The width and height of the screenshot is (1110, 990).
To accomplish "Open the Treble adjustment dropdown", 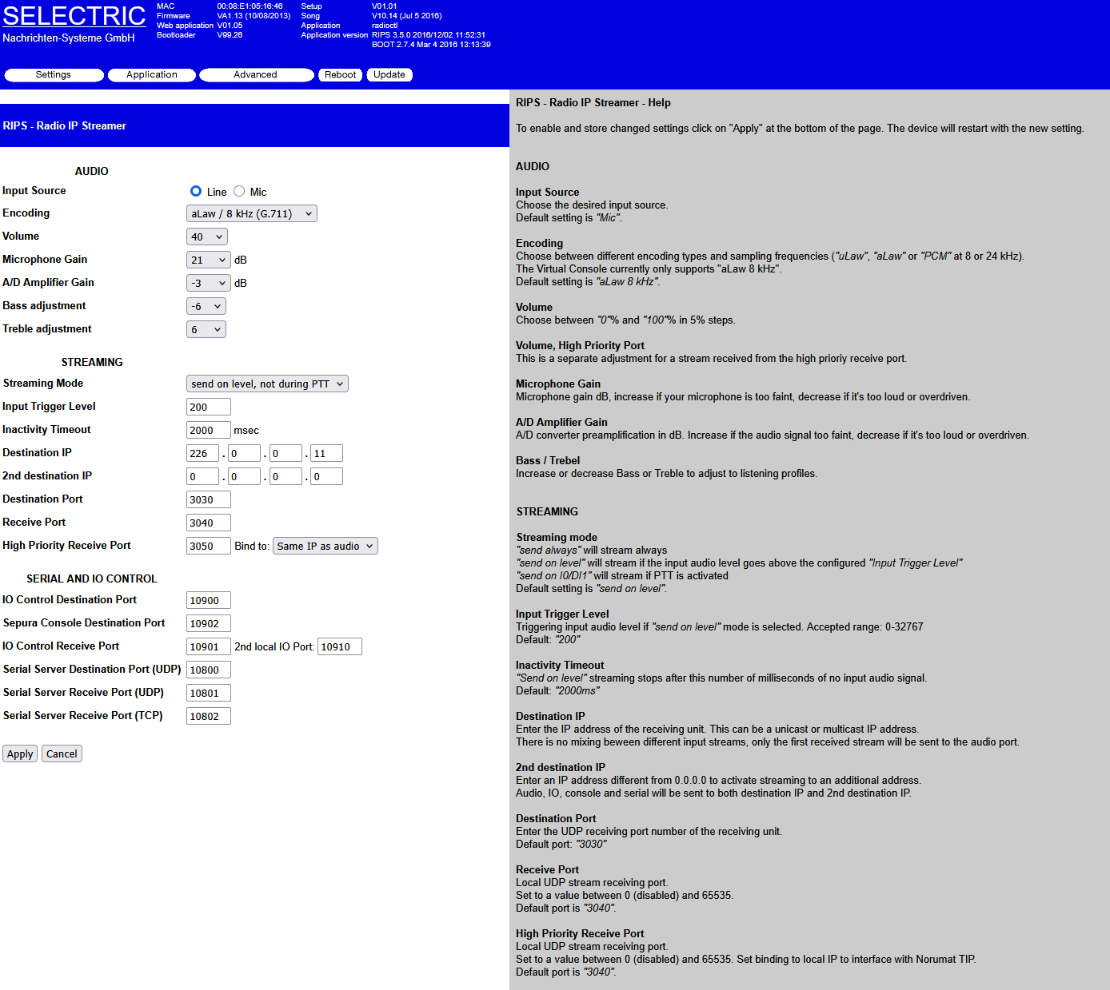I will point(206,329).
